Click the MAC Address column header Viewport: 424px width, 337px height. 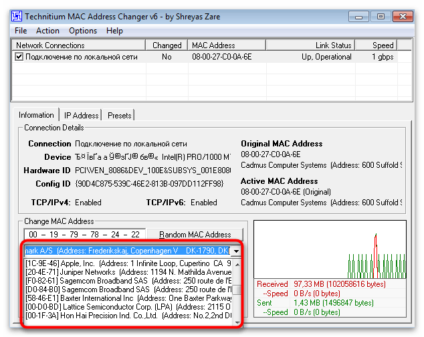227,45
